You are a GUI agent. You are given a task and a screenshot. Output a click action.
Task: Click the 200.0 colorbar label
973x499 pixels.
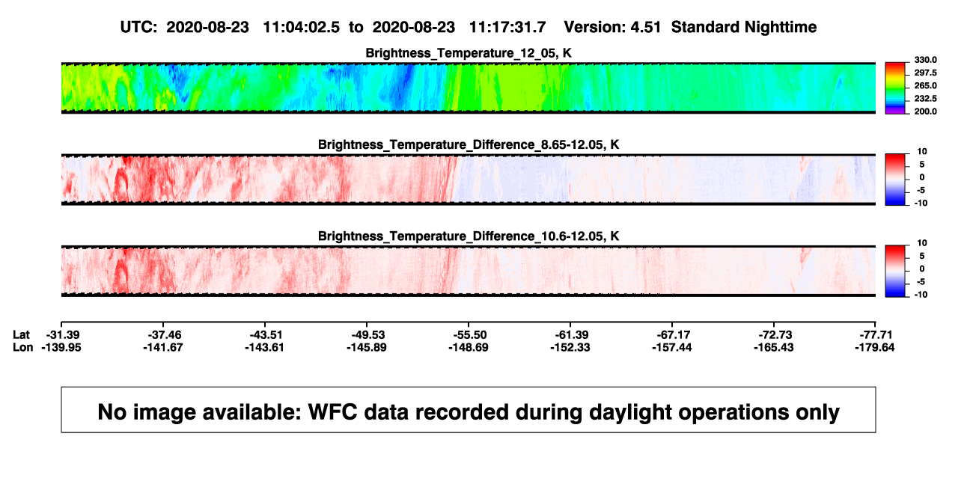[x=927, y=111]
